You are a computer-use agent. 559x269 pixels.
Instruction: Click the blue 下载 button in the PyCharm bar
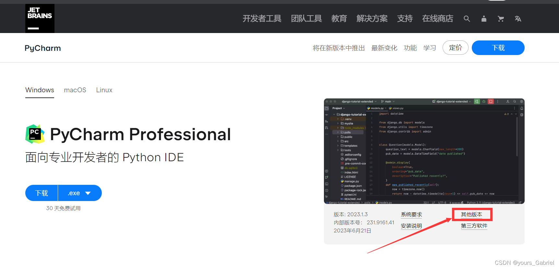coord(498,48)
